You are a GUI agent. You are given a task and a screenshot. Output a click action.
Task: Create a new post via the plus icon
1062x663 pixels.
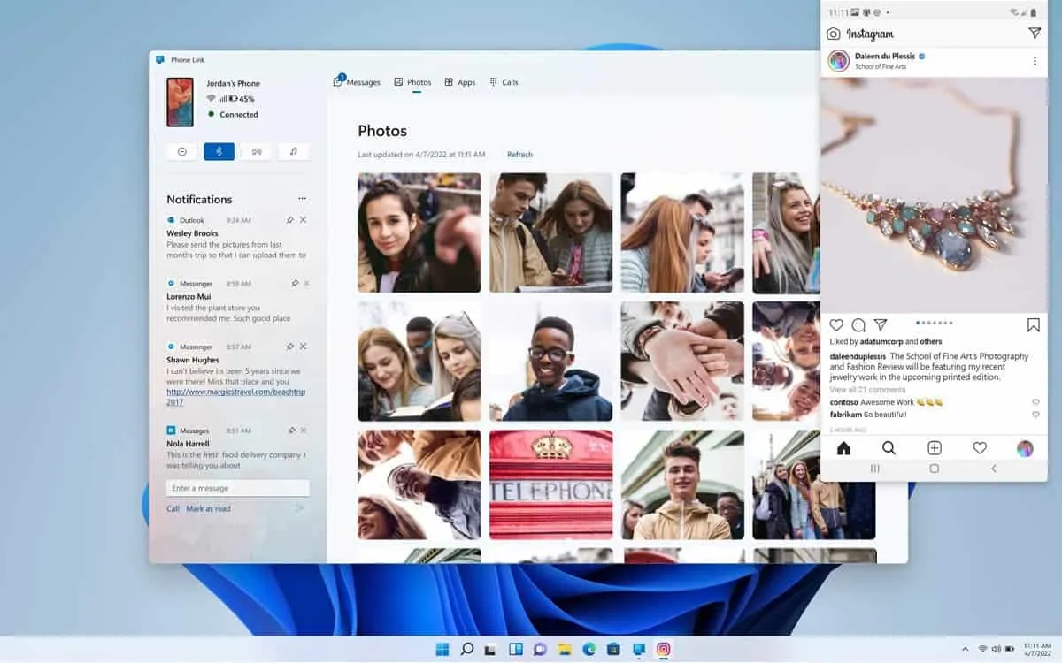pos(934,448)
